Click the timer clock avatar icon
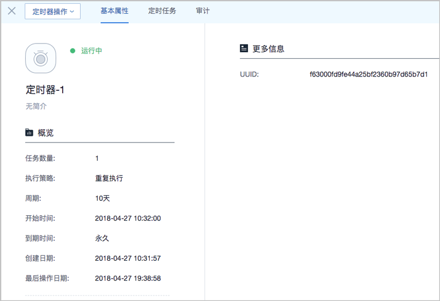Screen dimensions: 440x301 click(41, 58)
